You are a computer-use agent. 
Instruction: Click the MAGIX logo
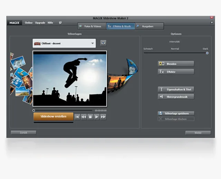15,23
